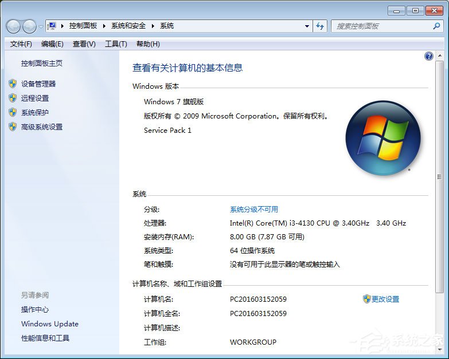Open the 帮助(H) menu
The height and width of the screenshot is (359, 449).
pyautogui.click(x=148, y=44)
